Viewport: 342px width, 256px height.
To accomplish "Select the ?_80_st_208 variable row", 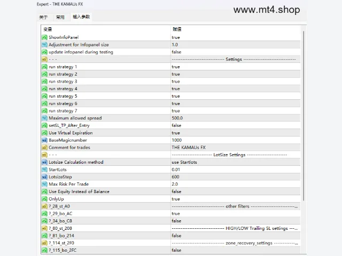I will 171,228.
